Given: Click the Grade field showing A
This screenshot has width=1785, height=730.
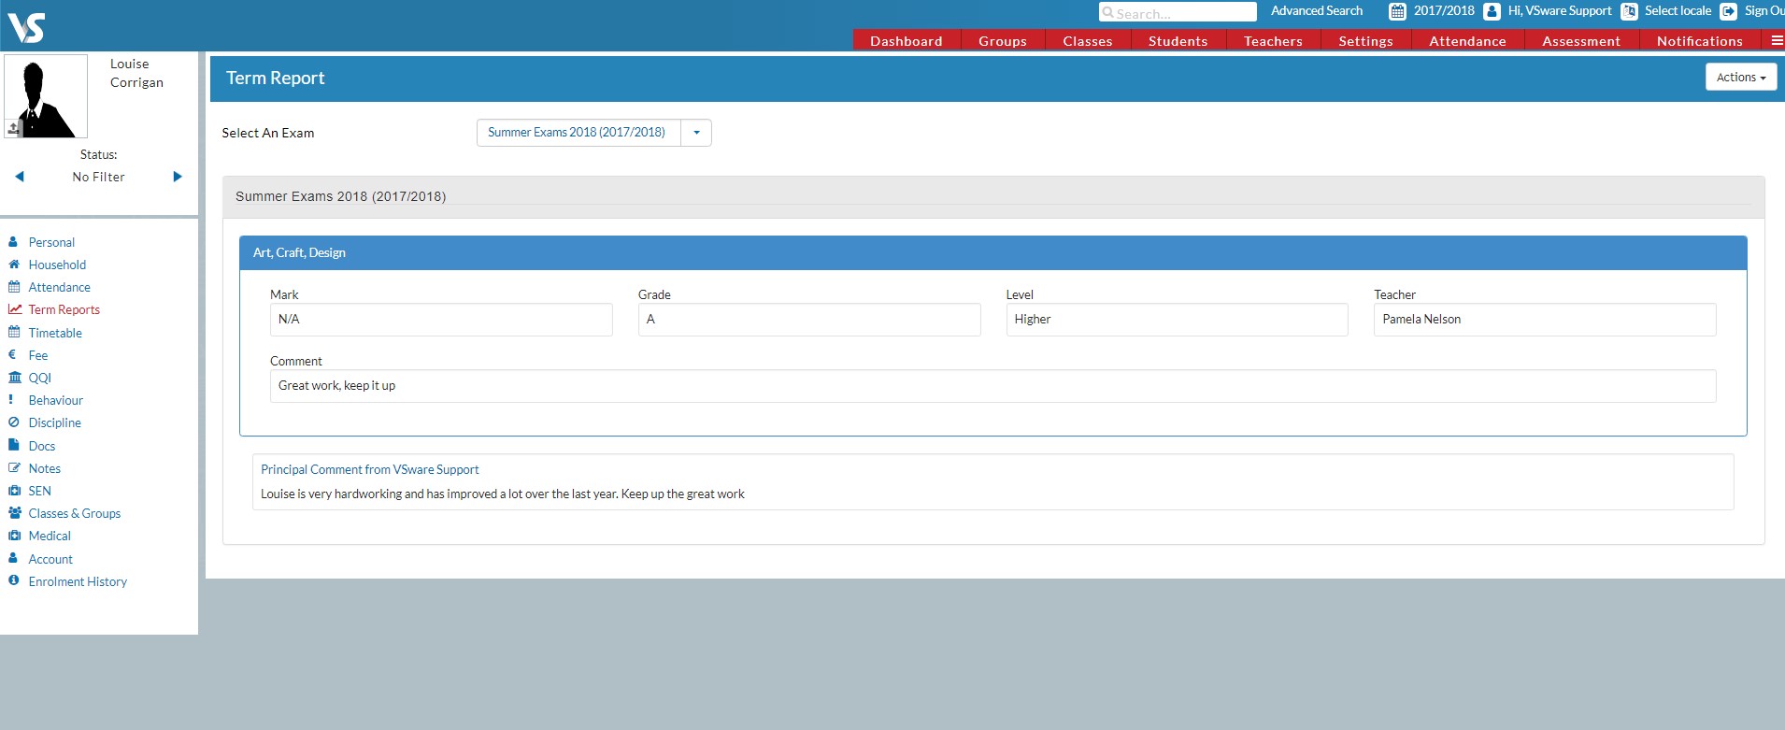Looking at the screenshot, I should [x=809, y=320].
